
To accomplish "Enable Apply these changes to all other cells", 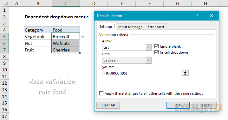I will [x=101, y=93].
